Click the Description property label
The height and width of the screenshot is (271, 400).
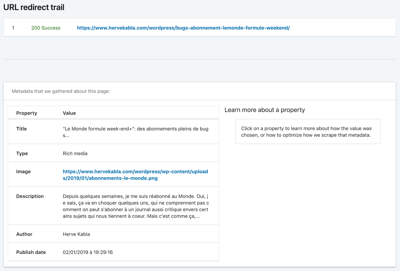click(30, 196)
